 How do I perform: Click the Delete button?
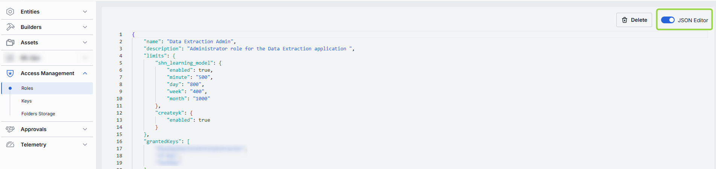(x=634, y=20)
